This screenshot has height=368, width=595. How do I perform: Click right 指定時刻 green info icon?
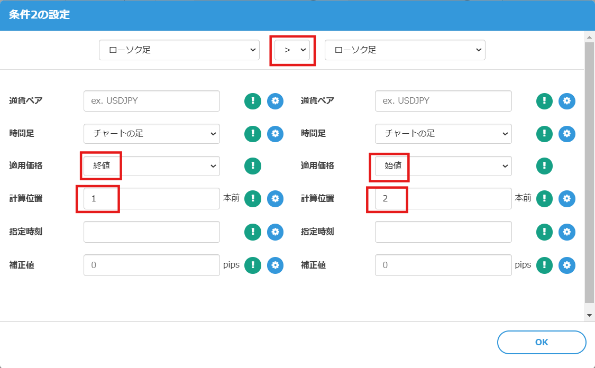(545, 232)
